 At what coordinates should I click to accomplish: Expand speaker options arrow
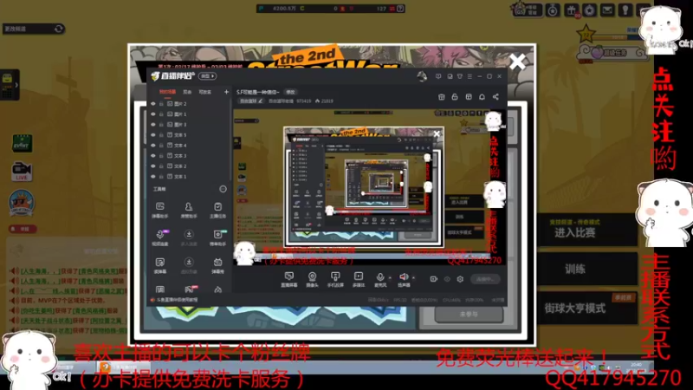coord(413,277)
